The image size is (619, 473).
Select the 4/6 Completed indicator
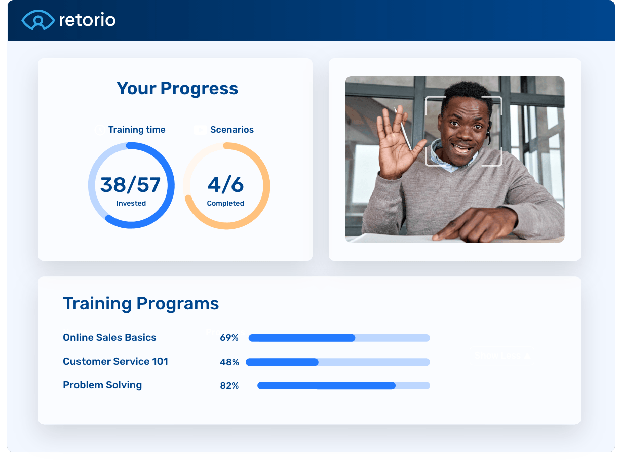226,190
